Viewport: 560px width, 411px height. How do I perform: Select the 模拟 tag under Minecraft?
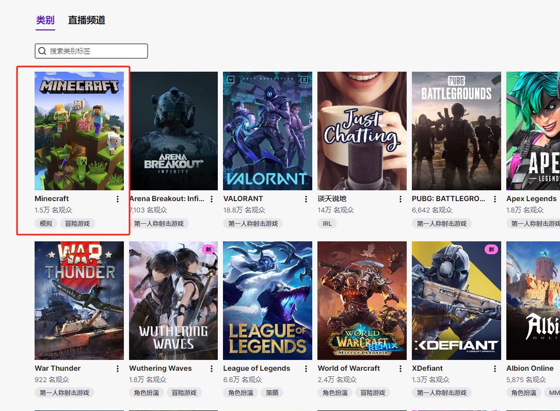(x=46, y=224)
